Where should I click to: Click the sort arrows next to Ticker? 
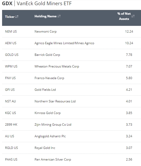17,17
